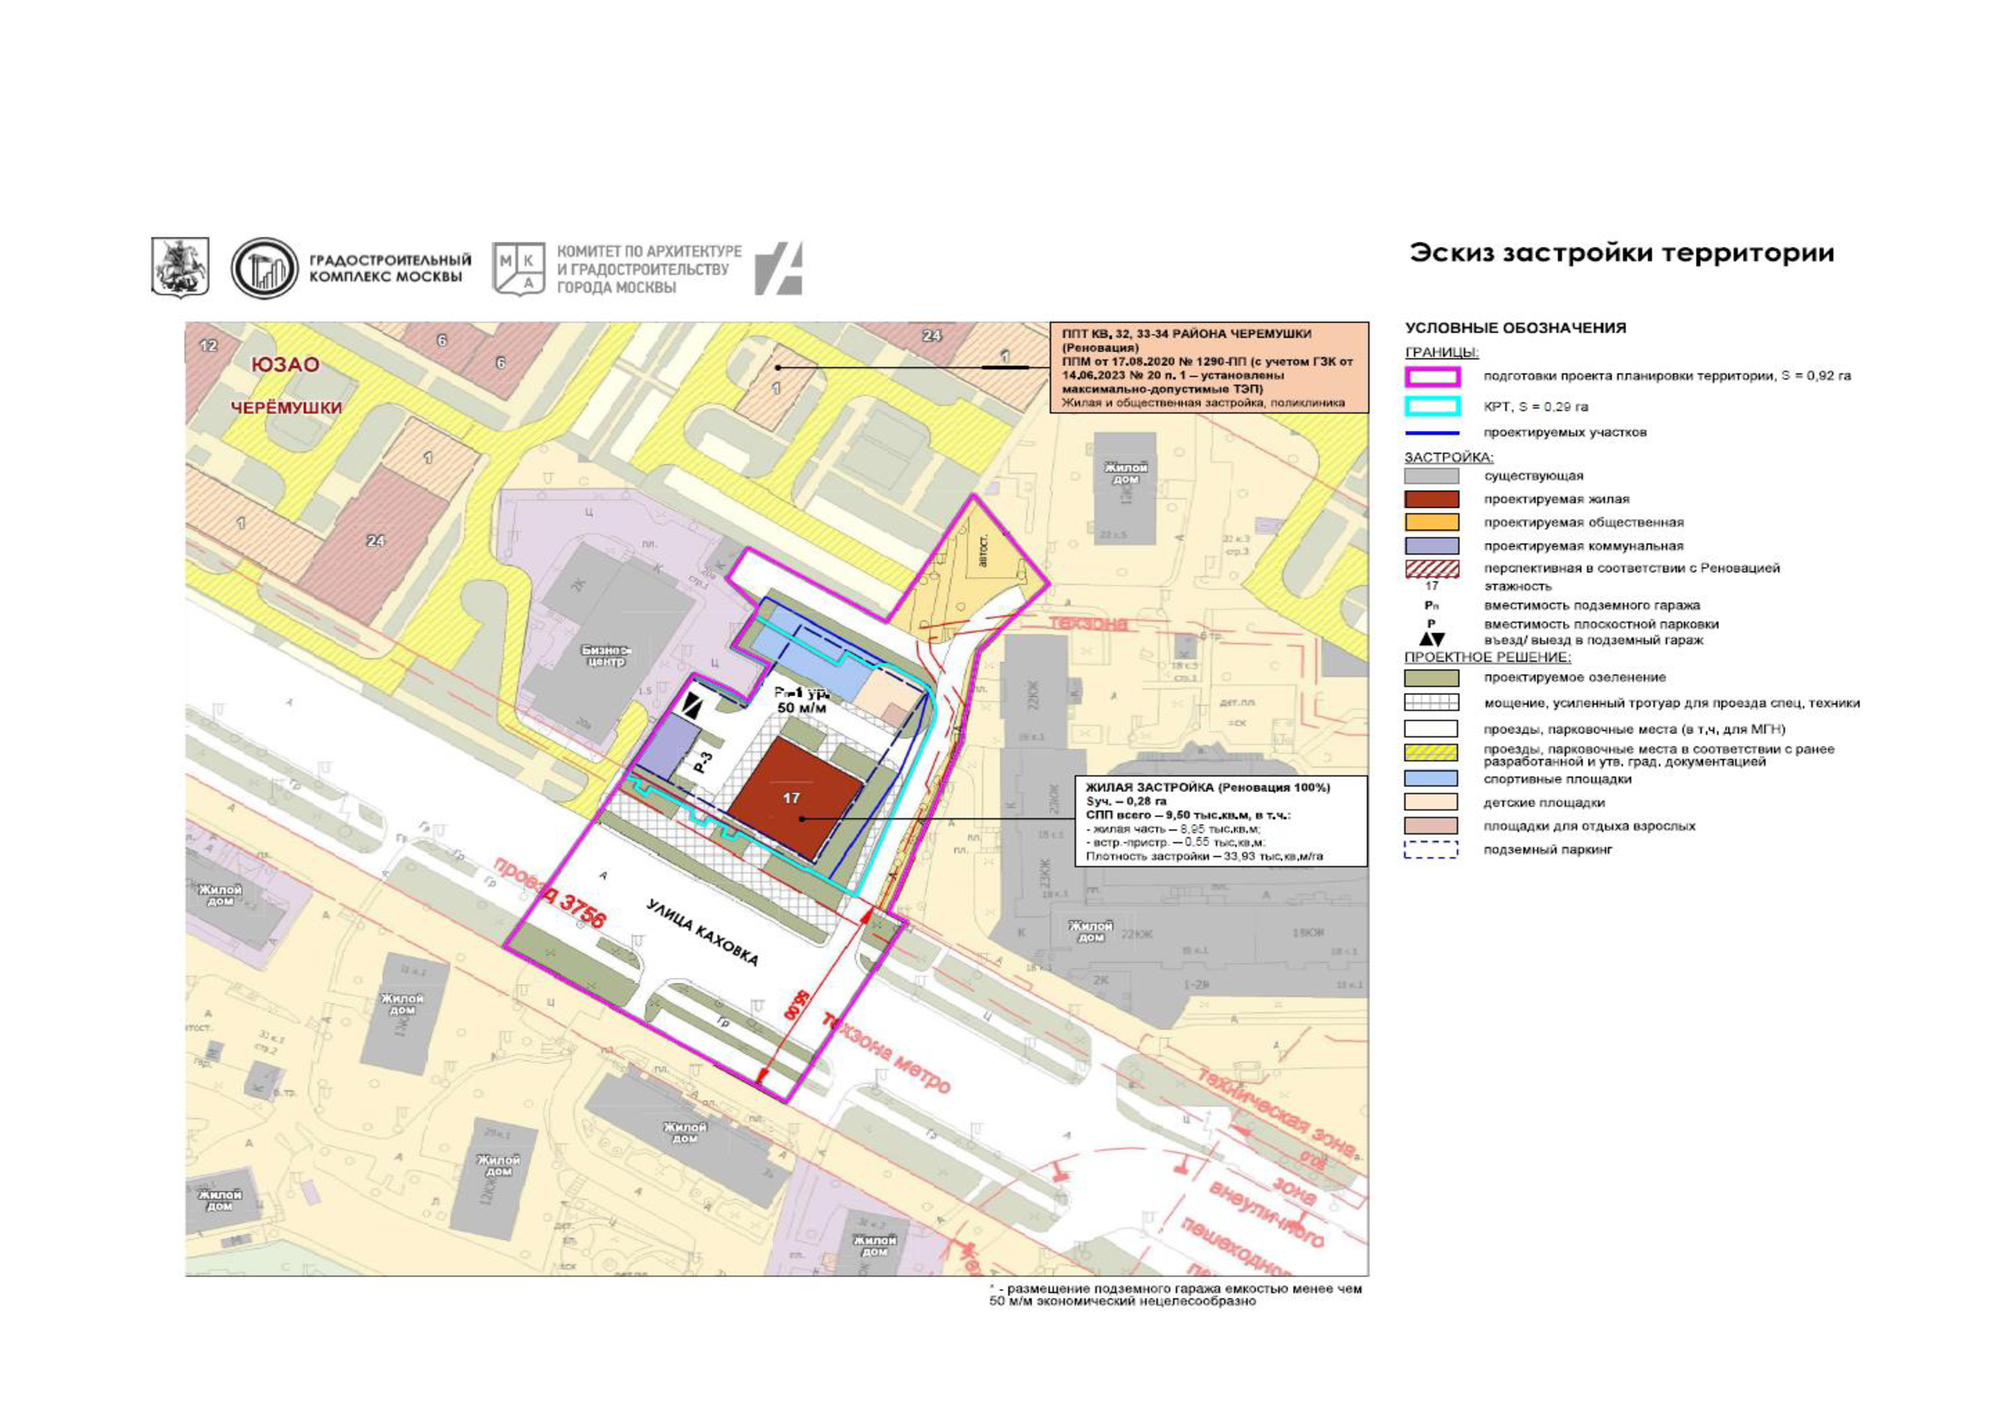Click the green проектируемое озеленение swatch
This screenshot has width=2000, height=1414.
(1432, 678)
